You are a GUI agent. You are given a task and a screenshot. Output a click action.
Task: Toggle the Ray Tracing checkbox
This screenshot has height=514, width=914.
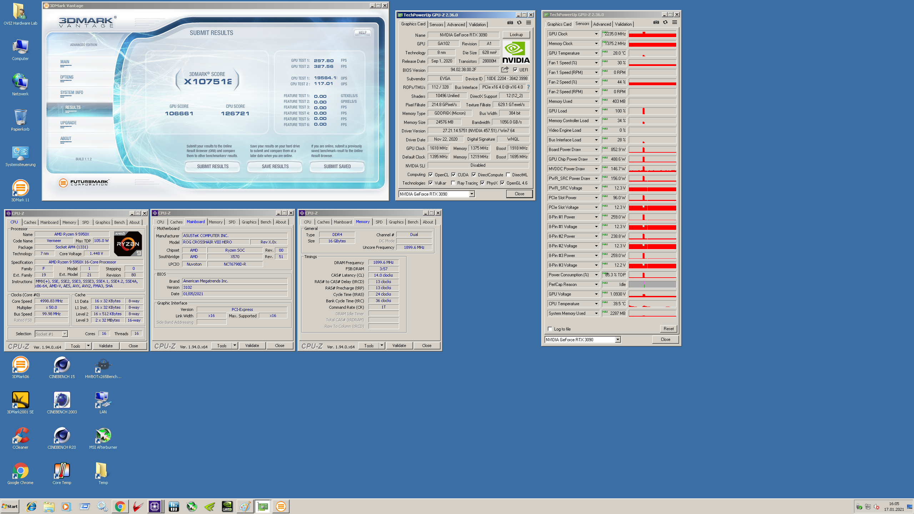(453, 183)
